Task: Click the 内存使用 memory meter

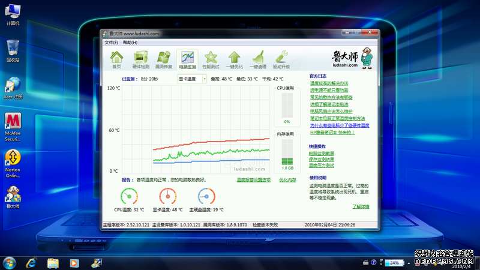Action: pos(287,152)
